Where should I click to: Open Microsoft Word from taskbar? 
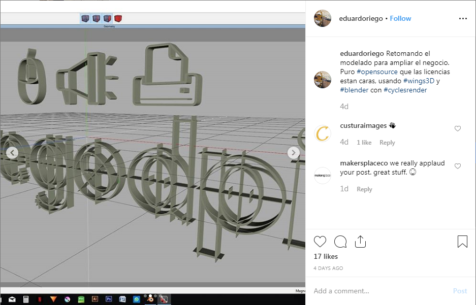pyautogui.click(x=122, y=299)
